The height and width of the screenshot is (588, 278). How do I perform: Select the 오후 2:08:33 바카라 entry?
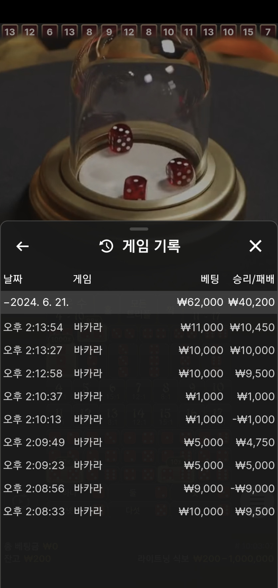(139, 511)
